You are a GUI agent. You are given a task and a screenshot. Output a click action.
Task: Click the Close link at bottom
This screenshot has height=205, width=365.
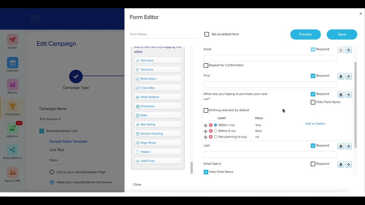coord(137,184)
